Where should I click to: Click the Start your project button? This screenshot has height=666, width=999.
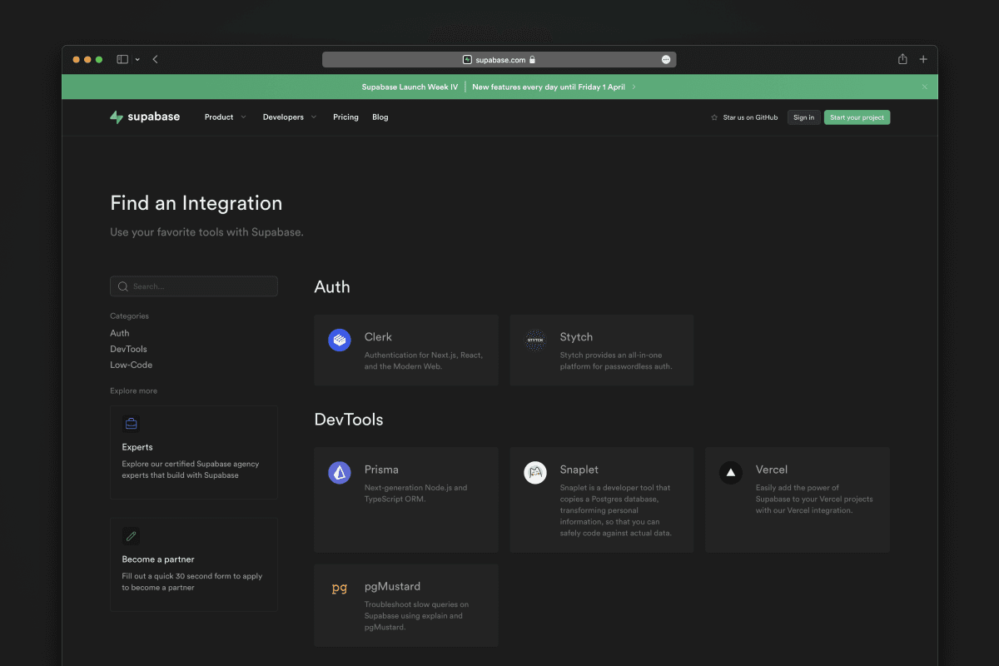[x=857, y=117]
